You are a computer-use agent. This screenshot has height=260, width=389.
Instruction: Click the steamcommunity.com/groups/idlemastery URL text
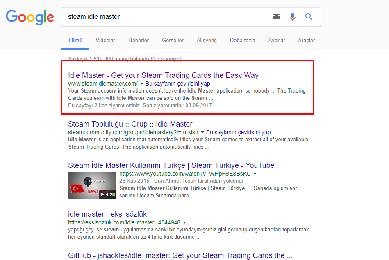[133, 132]
